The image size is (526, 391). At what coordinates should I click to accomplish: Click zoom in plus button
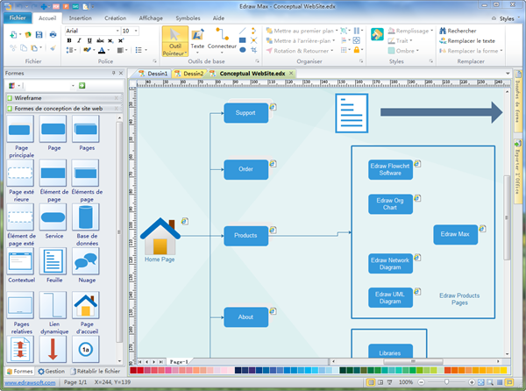(x=472, y=382)
